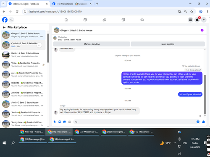Open the emoji picker in message box
The width and height of the screenshot is (210, 157).
tap(198, 122)
